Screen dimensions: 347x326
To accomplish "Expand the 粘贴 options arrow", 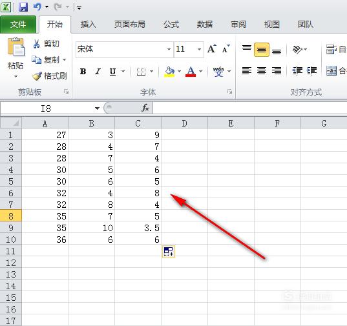I will click(x=16, y=76).
